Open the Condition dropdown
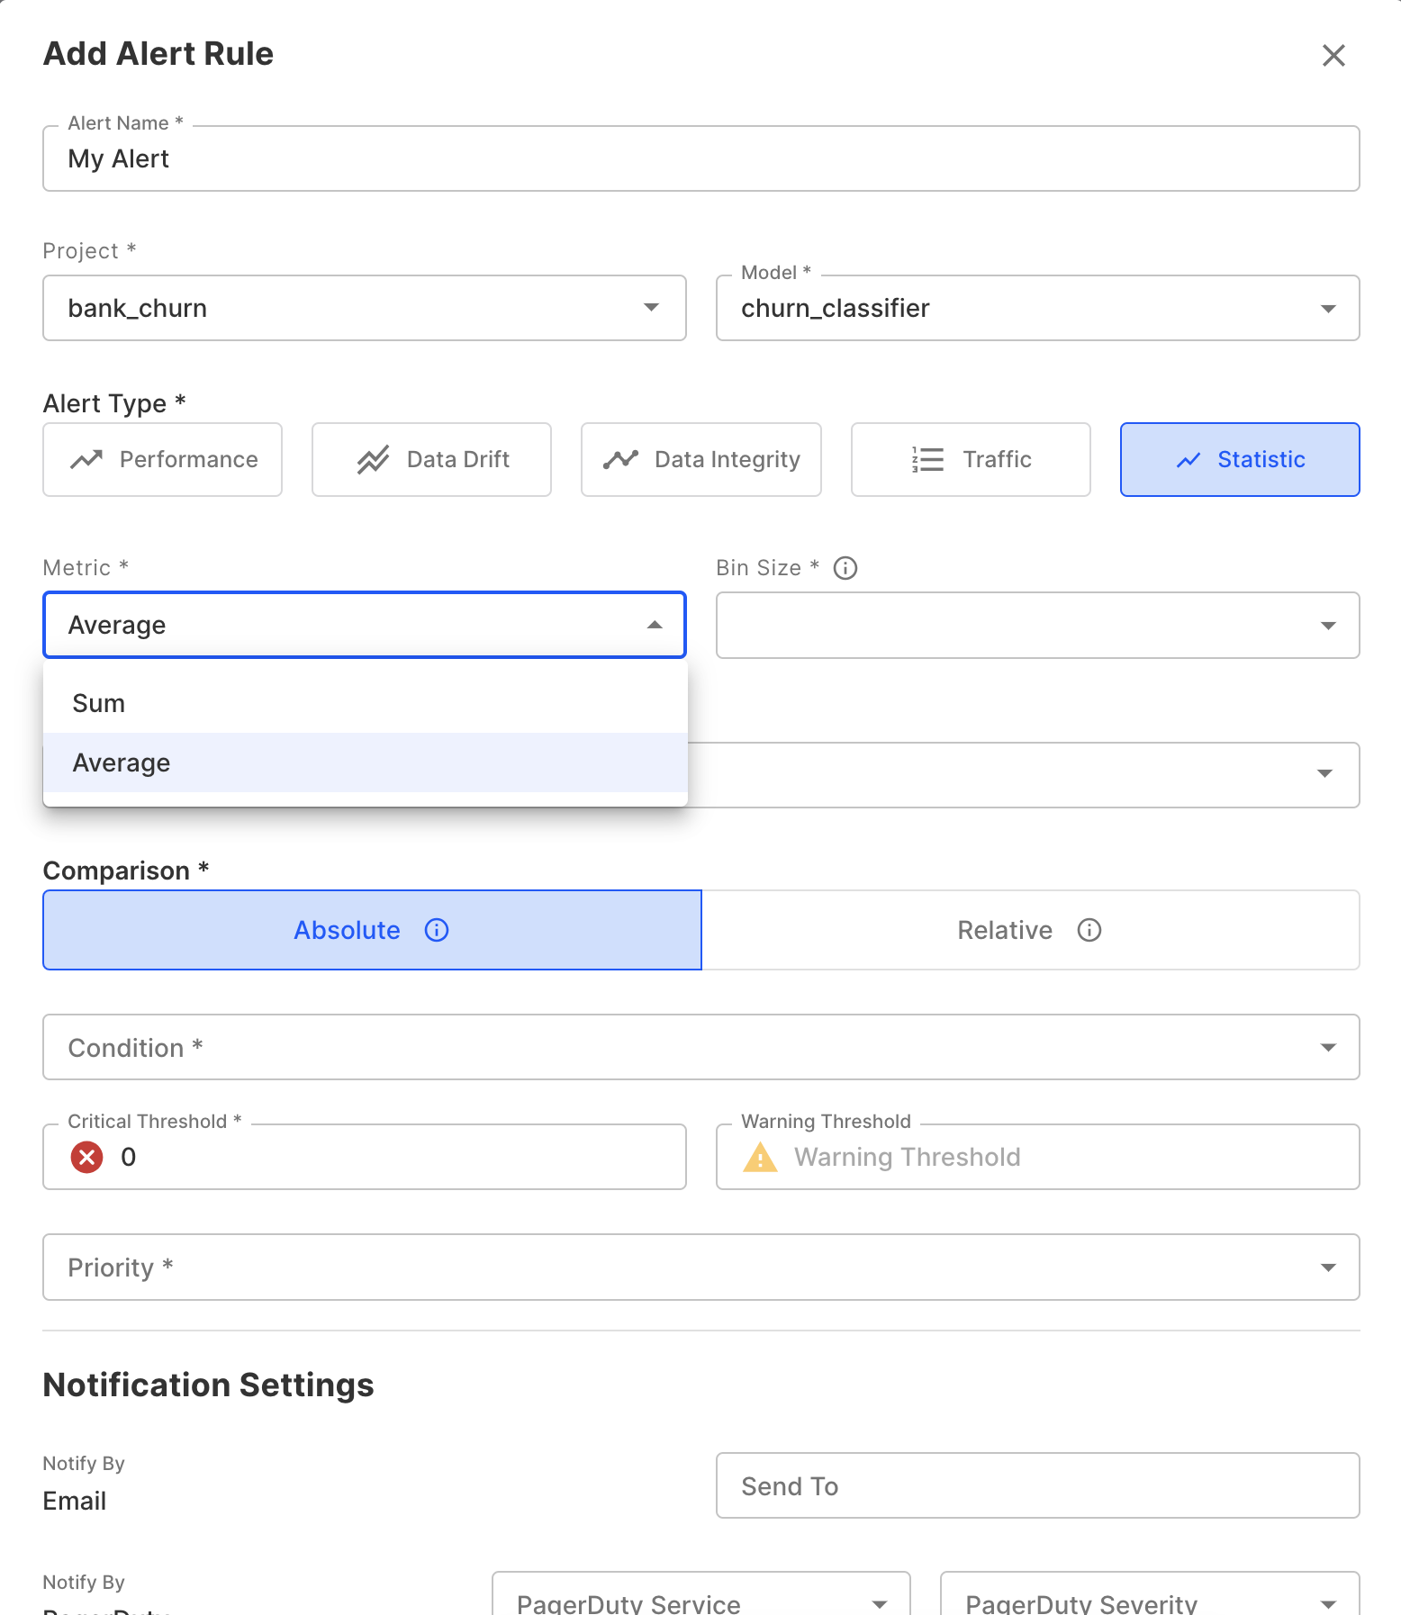This screenshot has height=1615, width=1401. coord(700,1047)
